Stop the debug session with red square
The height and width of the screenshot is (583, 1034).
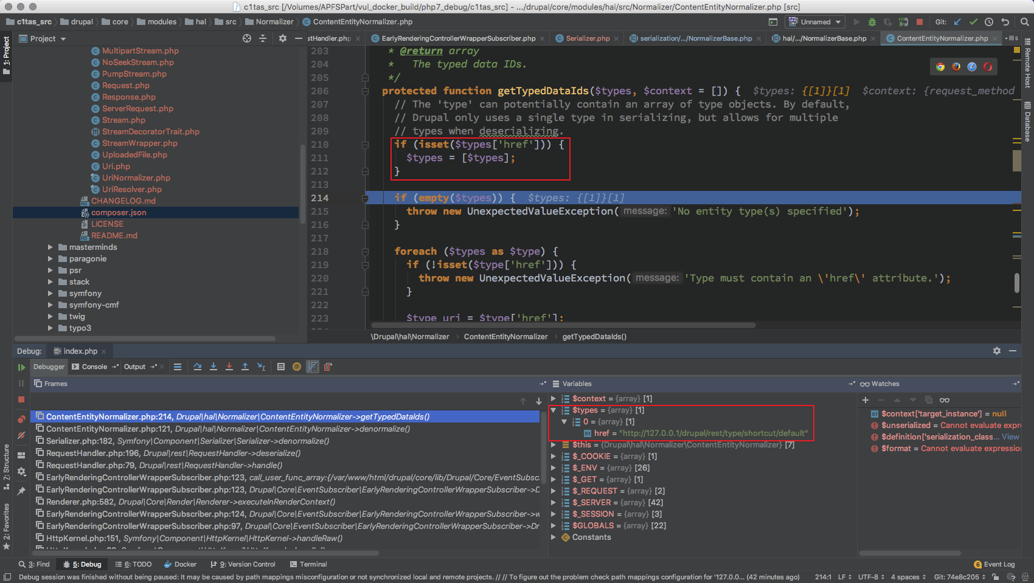pyautogui.click(x=21, y=399)
